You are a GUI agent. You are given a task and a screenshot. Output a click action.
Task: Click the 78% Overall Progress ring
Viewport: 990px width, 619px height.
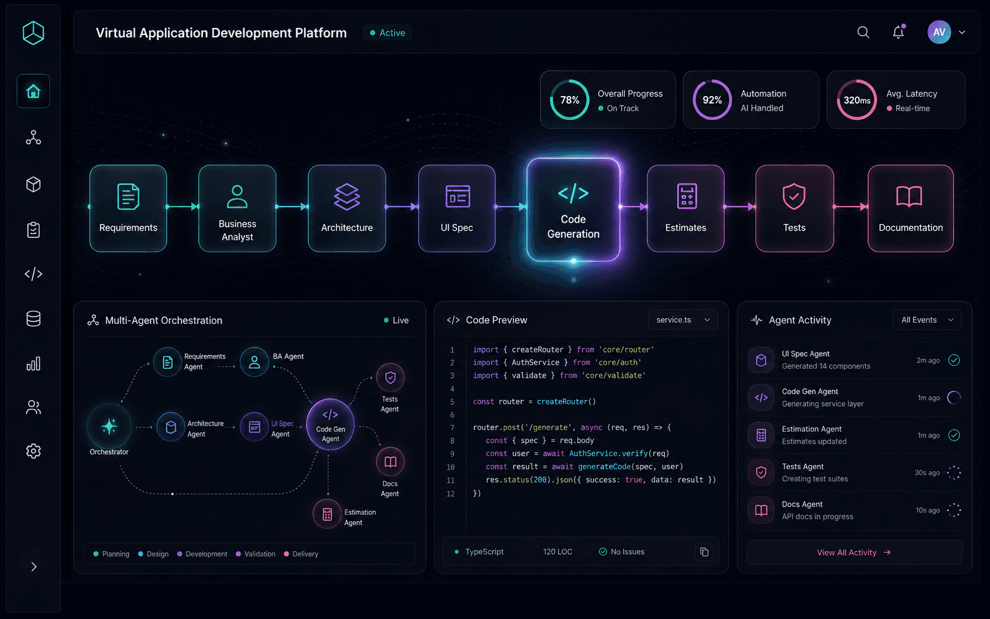pyautogui.click(x=569, y=100)
